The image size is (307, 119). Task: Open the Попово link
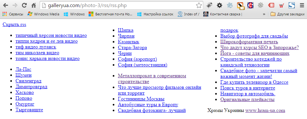24,98
